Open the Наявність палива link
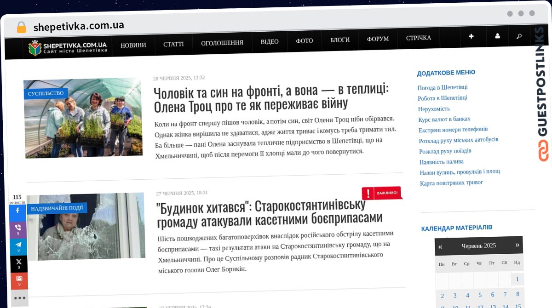Screen dimensions: 552x308 (x=442, y=162)
